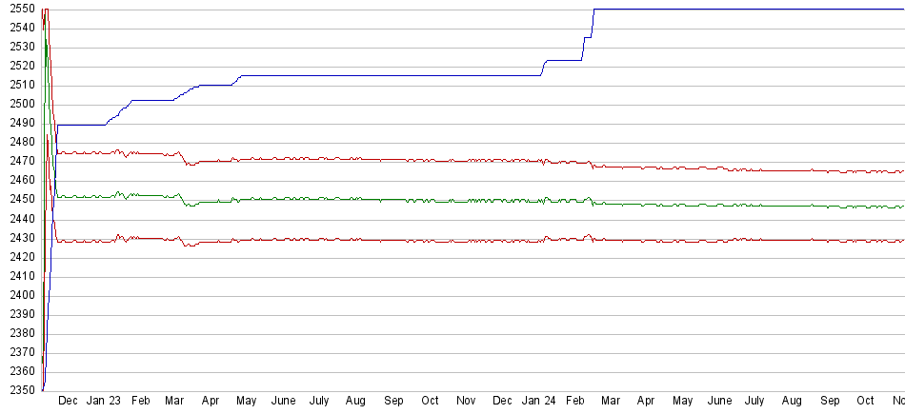Viewport: 905px width, 414px height.
Task: Click the 2420 y-axis value label
Action: click(19, 257)
